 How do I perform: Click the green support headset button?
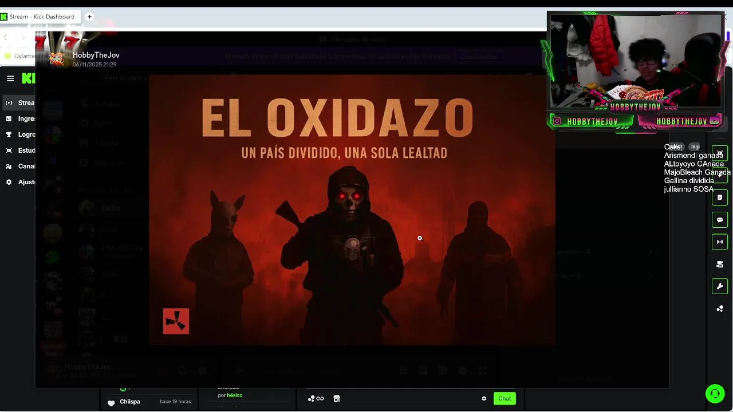[715, 394]
